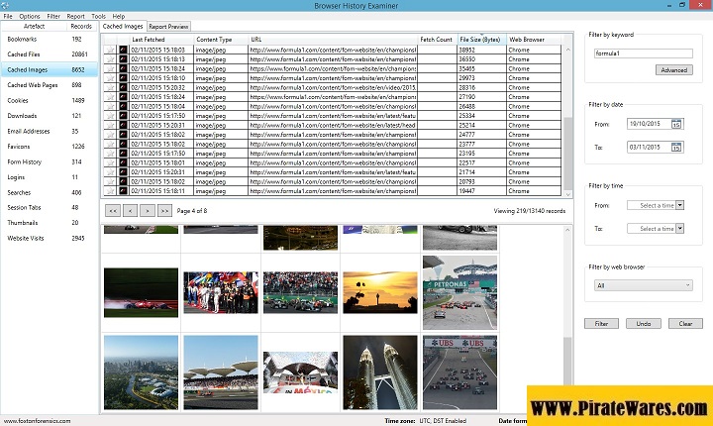Go to next page of records

pyautogui.click(x=147, y=211)
